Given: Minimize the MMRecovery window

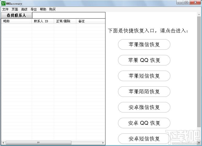Looking at the screenshot, I should 180,3.
